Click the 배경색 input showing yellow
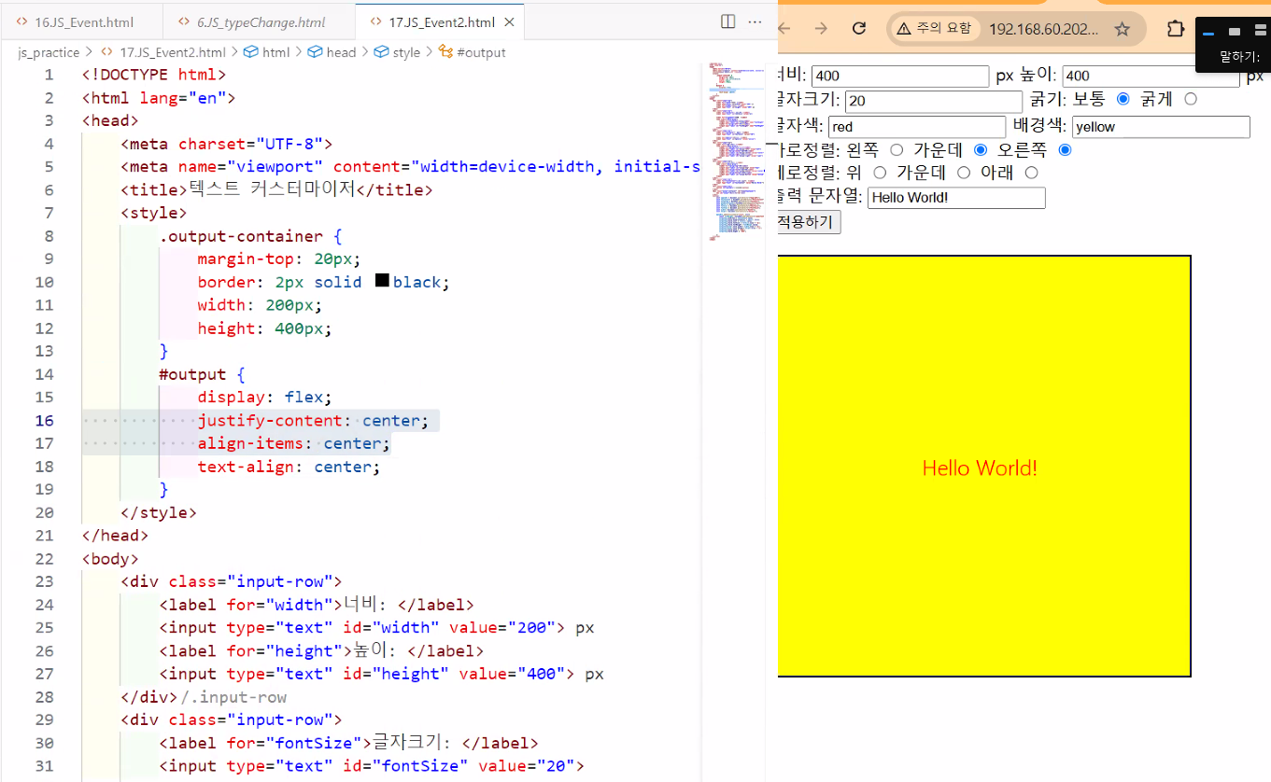 1161,127
